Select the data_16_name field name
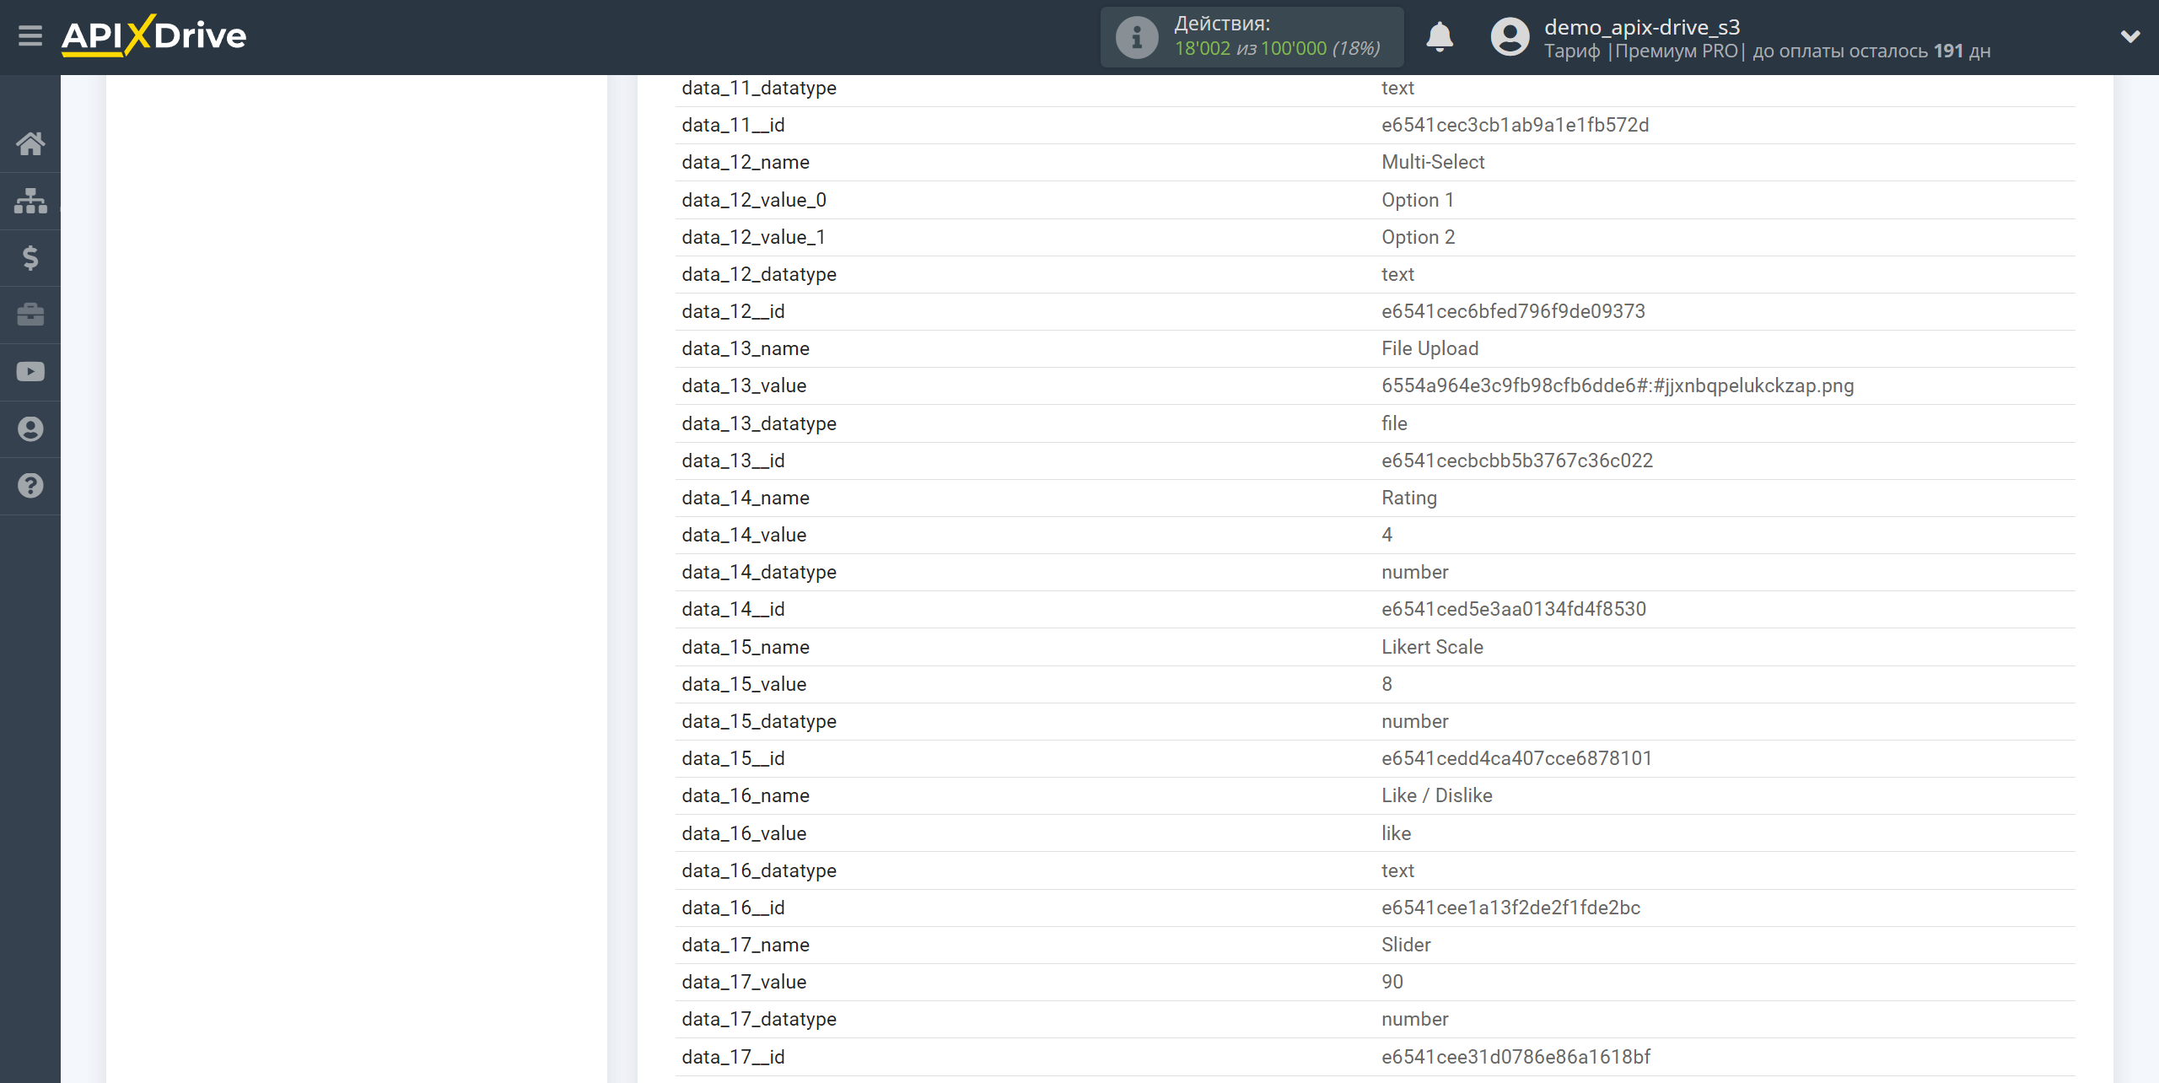This screenshot has width=2159, height=1083. point(746,795)
